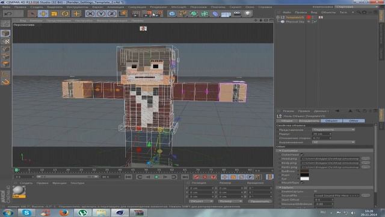385x217 pixels.
Task: Open the spline tools icon
Action: (183, 14)
